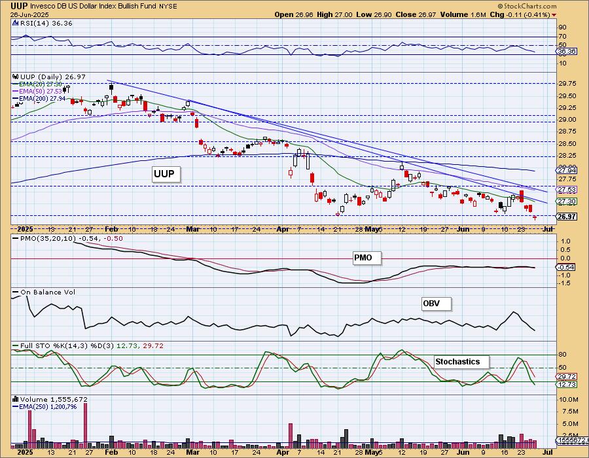This screenshot has width=589, height=458.
Task: Click the PMO(35,20,10) -0.54, -0.50 legend
Action: pyautogui.click(x=71, y=239)
